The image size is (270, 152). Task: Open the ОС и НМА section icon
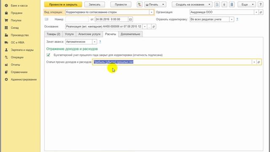(6, 42)
